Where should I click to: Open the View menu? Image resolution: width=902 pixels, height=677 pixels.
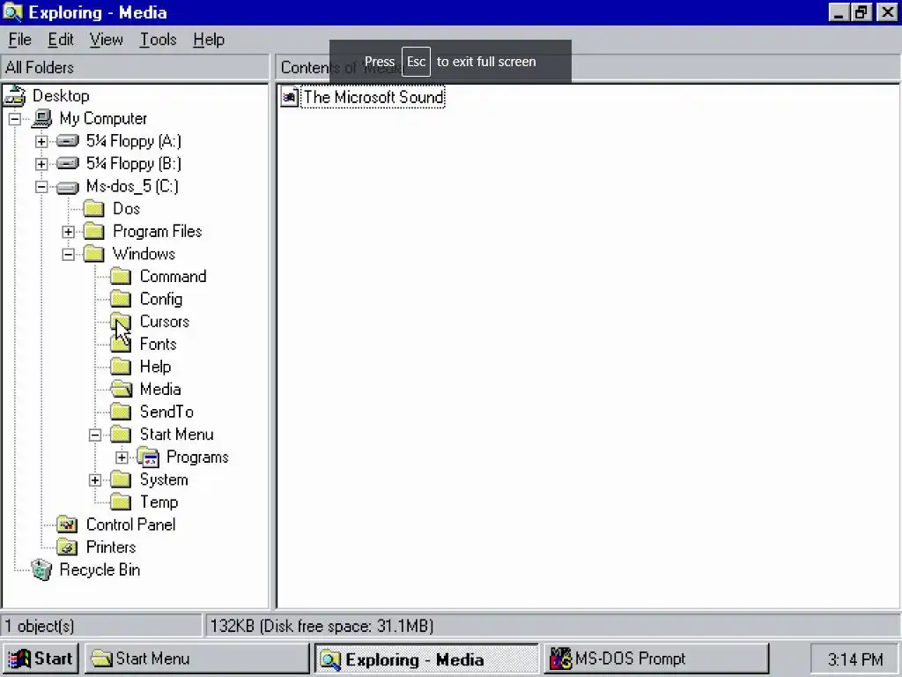coord(107,40)
